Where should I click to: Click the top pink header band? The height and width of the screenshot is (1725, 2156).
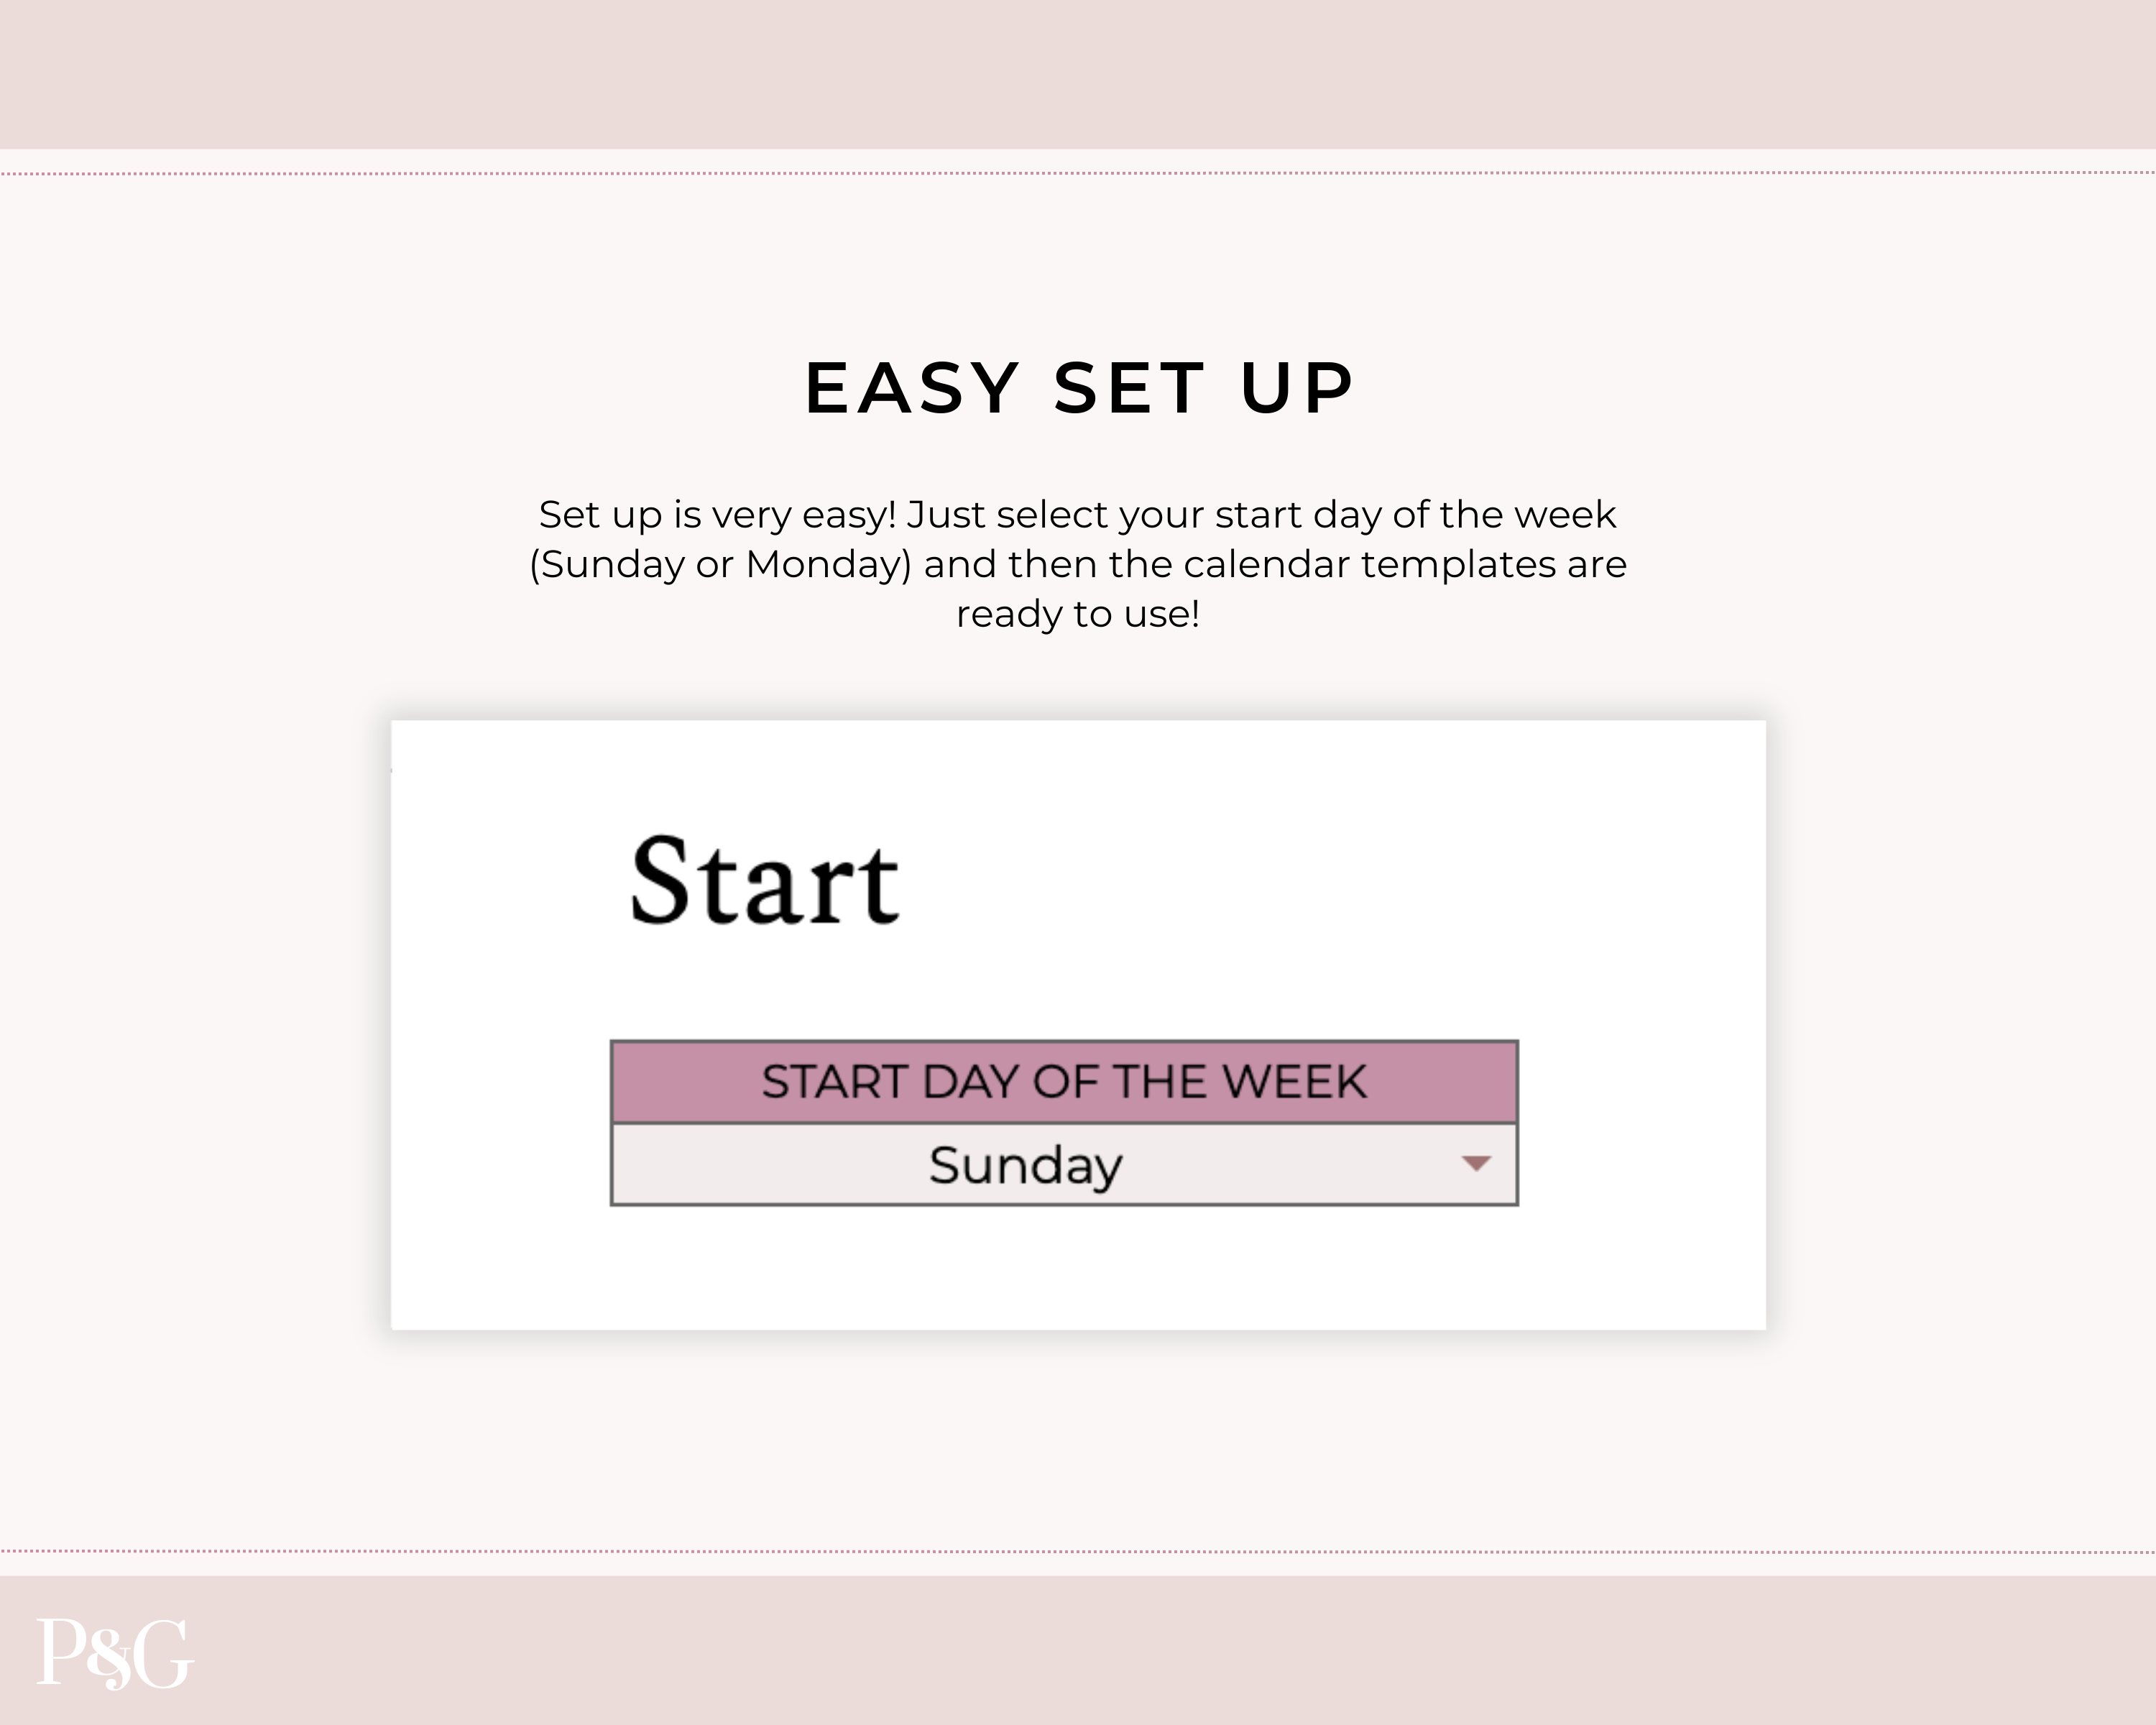coord(1078,75)
